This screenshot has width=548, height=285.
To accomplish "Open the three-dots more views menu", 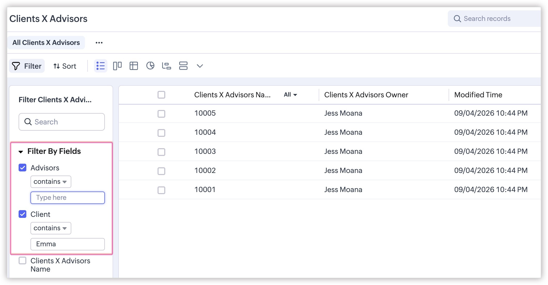I will 99,43.
